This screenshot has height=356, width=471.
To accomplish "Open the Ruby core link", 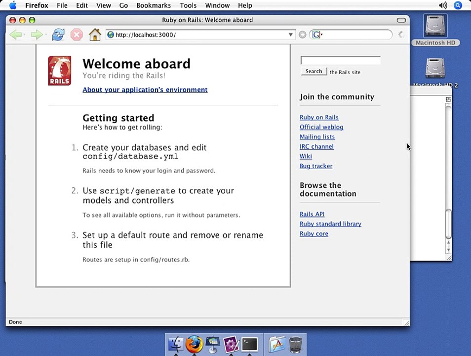I will point(314,233).
